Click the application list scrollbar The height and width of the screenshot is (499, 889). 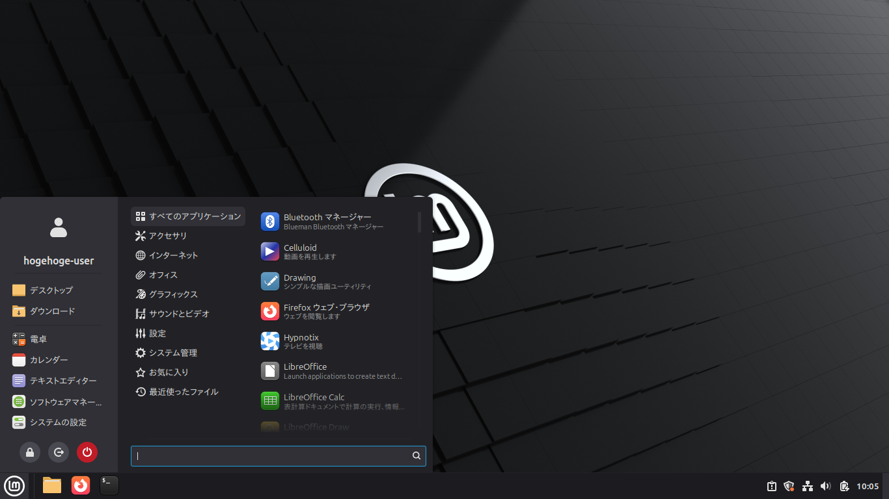point(419,222)
